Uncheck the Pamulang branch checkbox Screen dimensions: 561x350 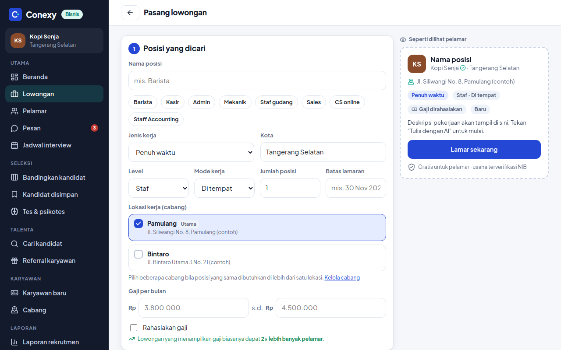click(138, 224)
